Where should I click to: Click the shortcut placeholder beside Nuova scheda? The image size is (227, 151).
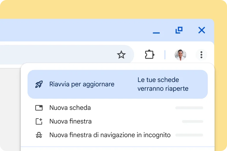pos(189,108)
